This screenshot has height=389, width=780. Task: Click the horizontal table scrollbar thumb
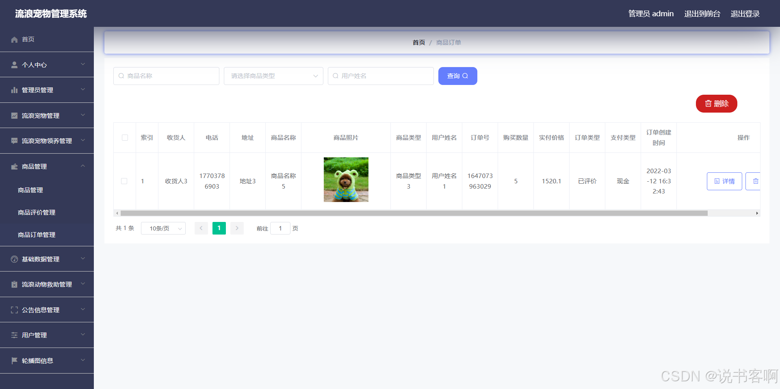[414, 213]
